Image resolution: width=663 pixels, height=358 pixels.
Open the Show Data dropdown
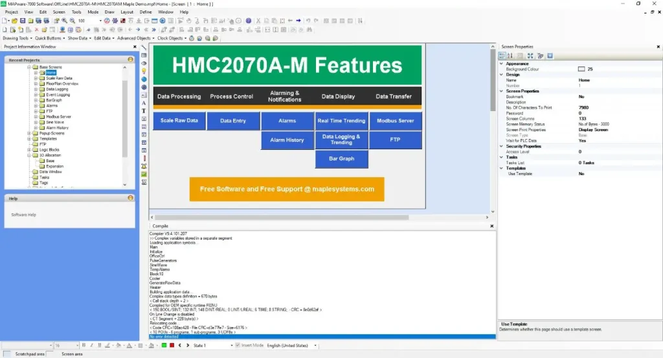[x=80, y=38]
